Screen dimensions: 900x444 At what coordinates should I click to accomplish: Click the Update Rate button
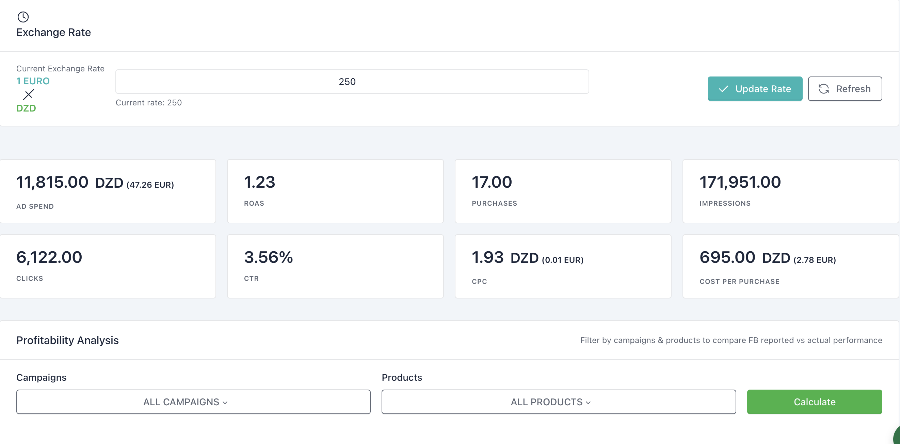click(755, 89)
